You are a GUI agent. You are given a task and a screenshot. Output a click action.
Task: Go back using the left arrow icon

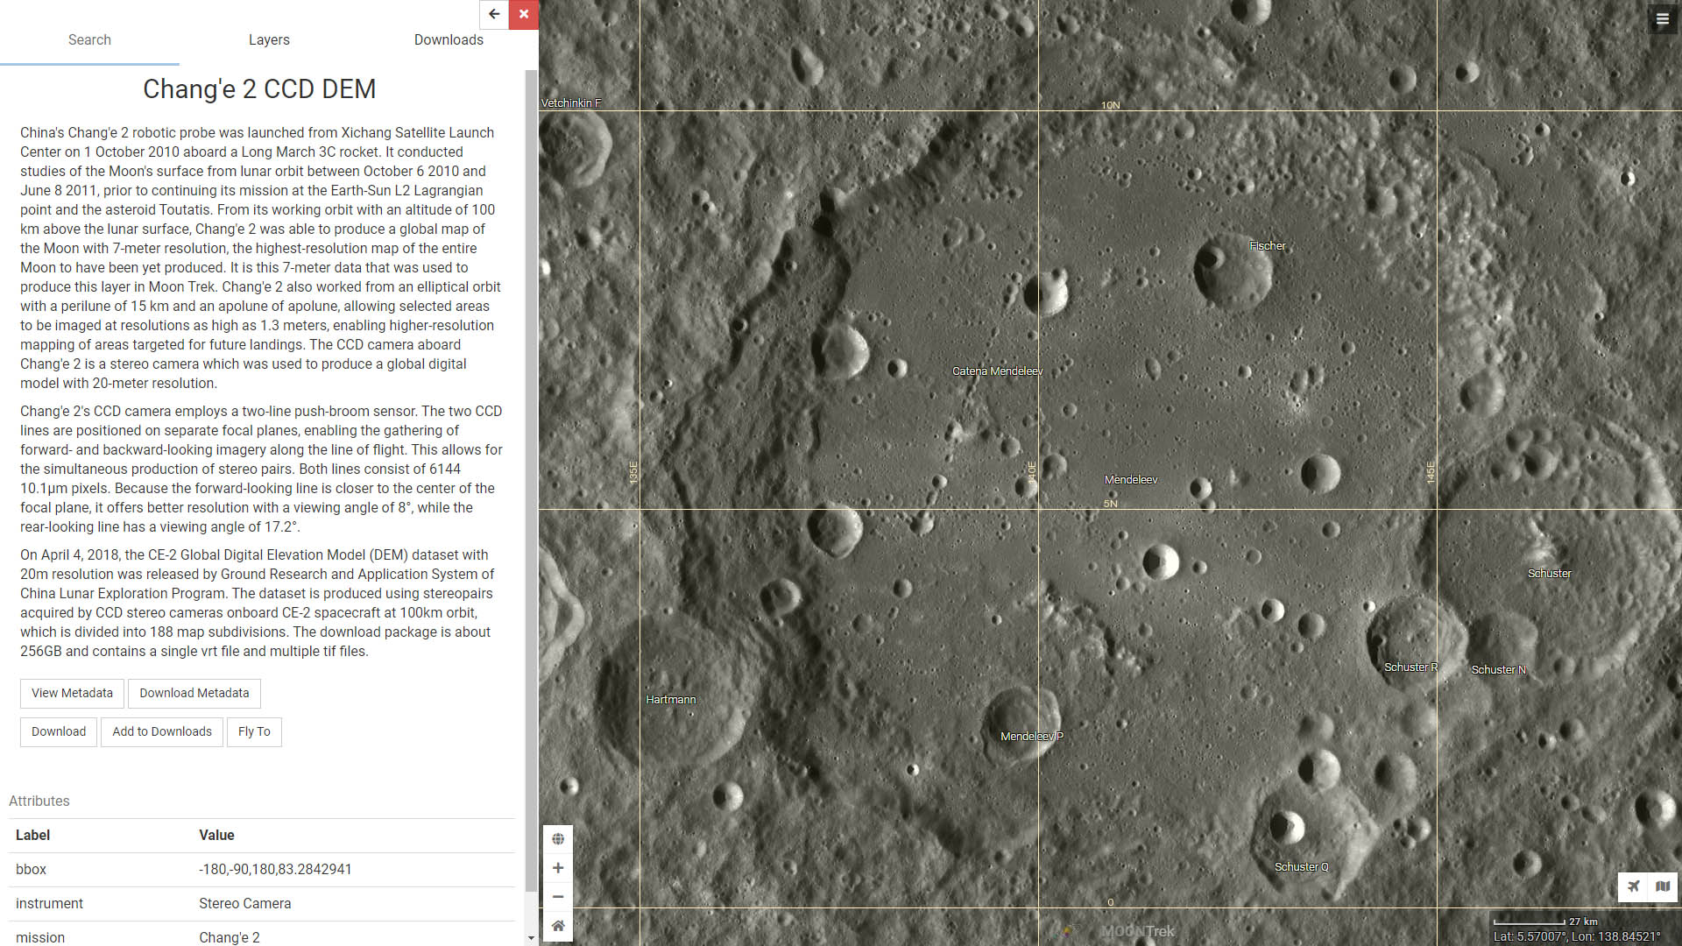click(x=494, y=14)
